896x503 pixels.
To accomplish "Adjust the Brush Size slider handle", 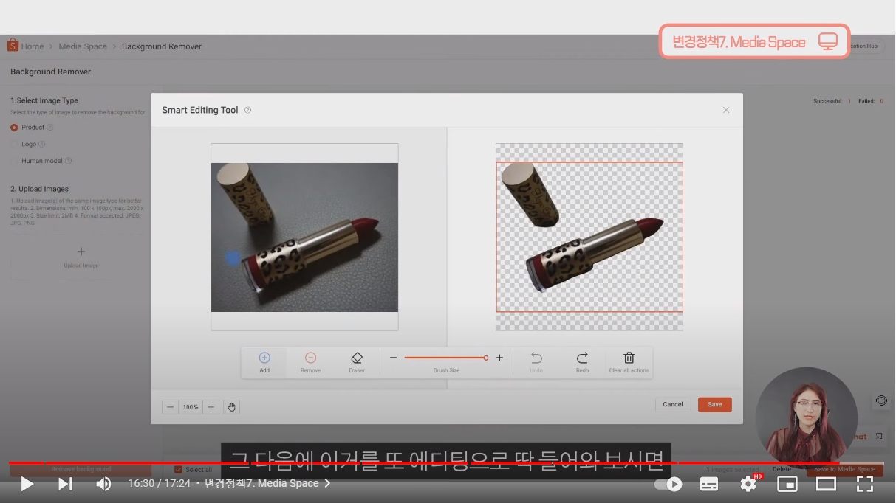I will point(486,358).
